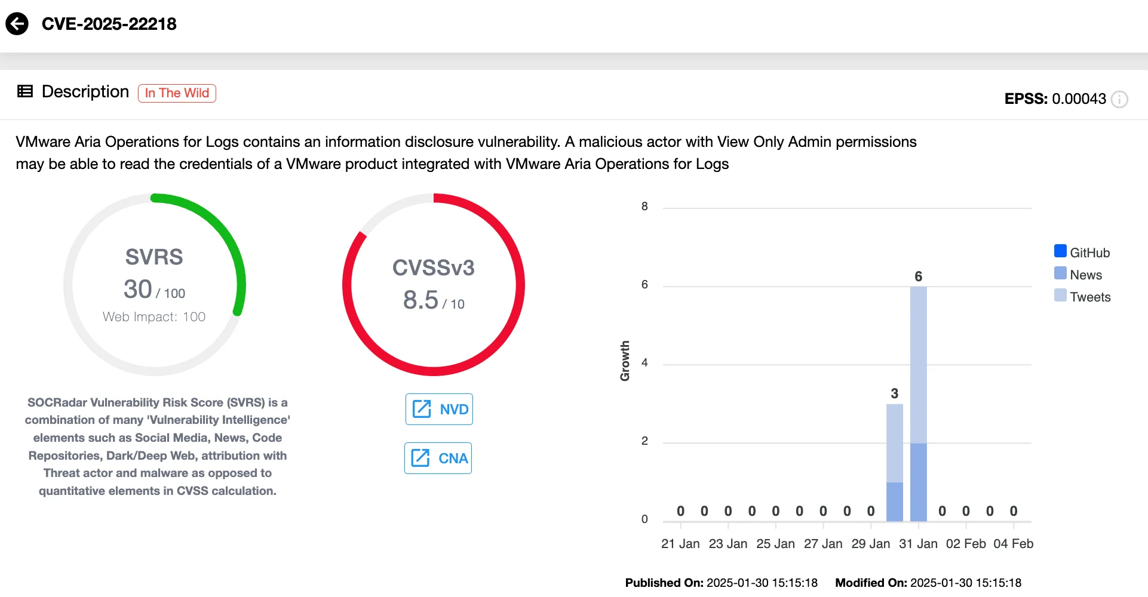The height and width of the screenshot is (597, 1148).
Task: Click the Description list icon
Action: pyautogui.click(x=25, y=91)
